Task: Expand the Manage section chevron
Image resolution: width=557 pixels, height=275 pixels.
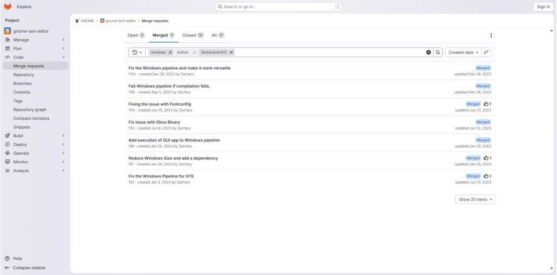Action: (x=63, y=40)
